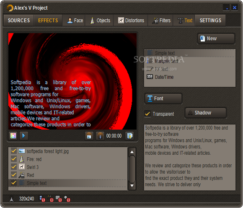Click the effects wand count status icon
243x208 pixels.
[x=50, y=198]
